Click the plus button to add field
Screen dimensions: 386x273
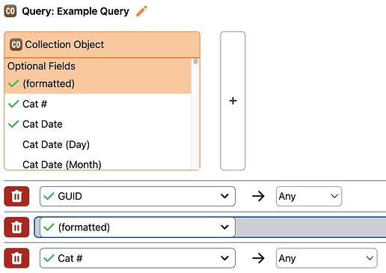(x=233, y=101)
